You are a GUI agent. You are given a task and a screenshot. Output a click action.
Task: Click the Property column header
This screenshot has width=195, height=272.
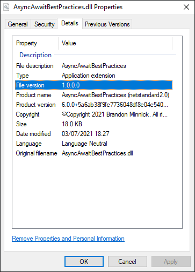[x=26, y=43]
